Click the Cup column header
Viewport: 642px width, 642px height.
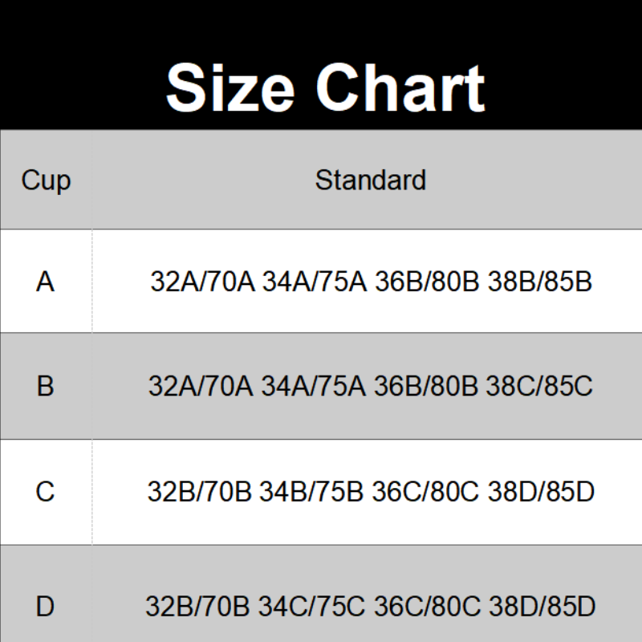point(46,180)
